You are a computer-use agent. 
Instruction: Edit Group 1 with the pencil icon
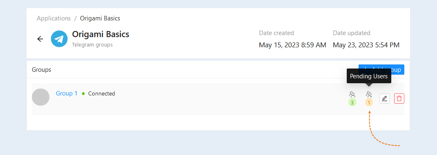(385, 99)
